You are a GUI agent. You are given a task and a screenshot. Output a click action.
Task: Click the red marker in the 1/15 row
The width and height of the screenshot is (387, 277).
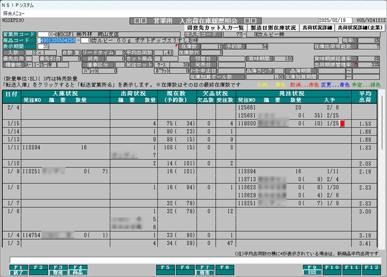(x=342, y=123)
